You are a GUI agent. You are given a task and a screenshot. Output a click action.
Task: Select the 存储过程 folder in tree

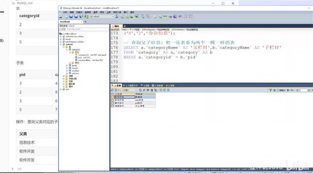click(73, 78)
